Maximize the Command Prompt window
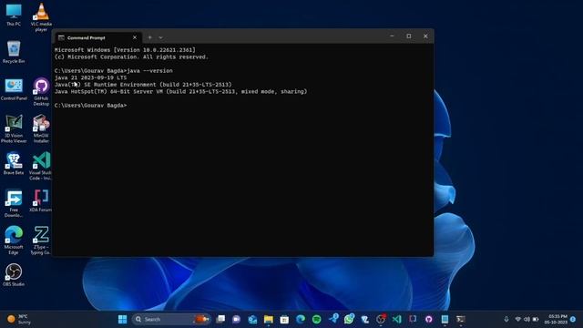 point(409,36)
